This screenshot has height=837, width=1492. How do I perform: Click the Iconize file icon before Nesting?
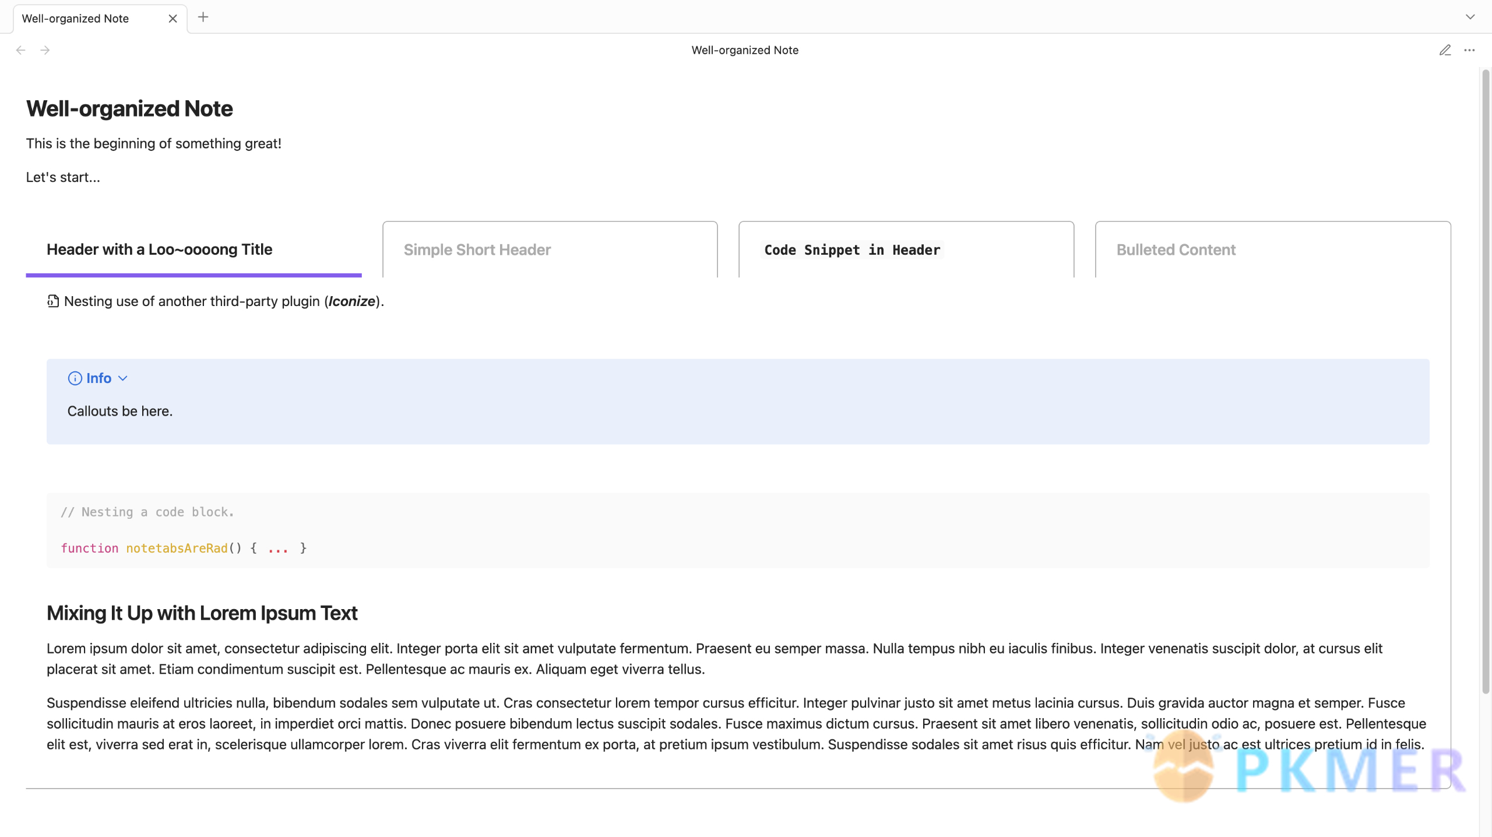pos(53,301)
